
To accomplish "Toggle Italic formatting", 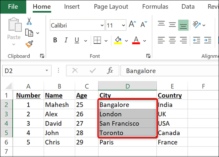I will coord(66,41).
